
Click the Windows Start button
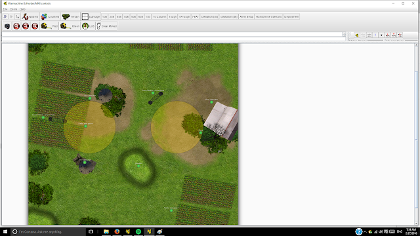(5, 231)
